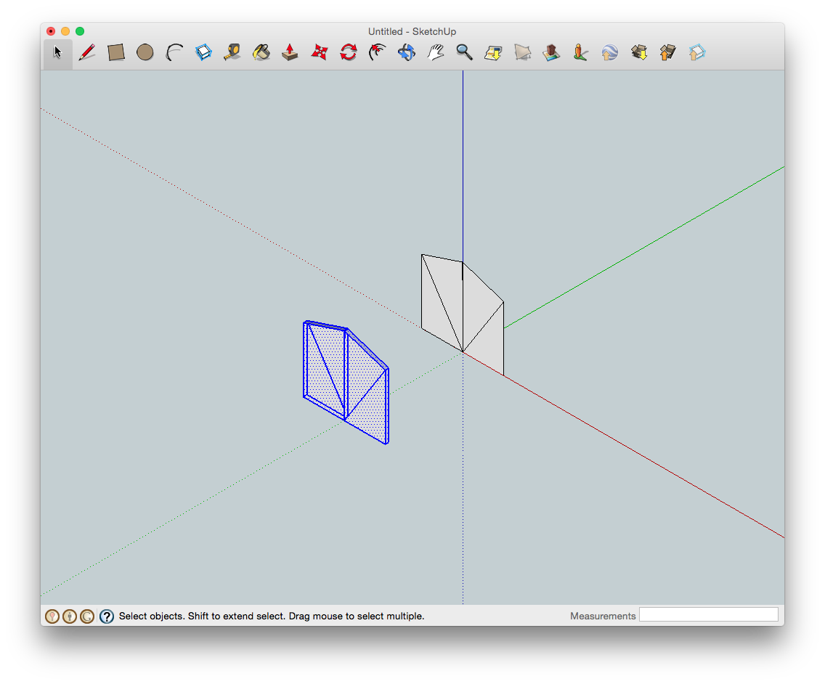This screenshot has height=684, width=825.
Task: Choose the Tape Measure tool
Action: 232,52
